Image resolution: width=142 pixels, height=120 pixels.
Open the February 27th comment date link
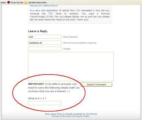click(44, 6)
